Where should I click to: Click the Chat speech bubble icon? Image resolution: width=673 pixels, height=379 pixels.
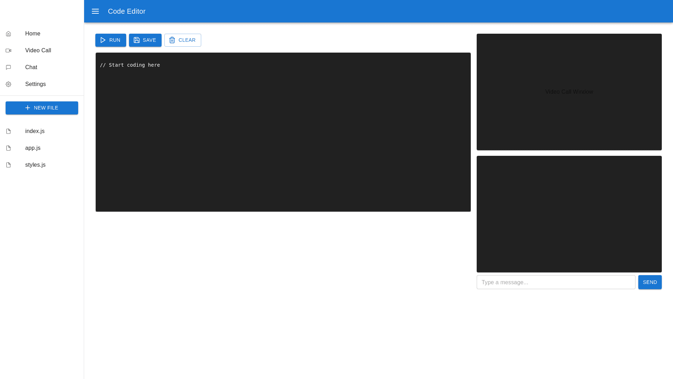coord(8,67)
